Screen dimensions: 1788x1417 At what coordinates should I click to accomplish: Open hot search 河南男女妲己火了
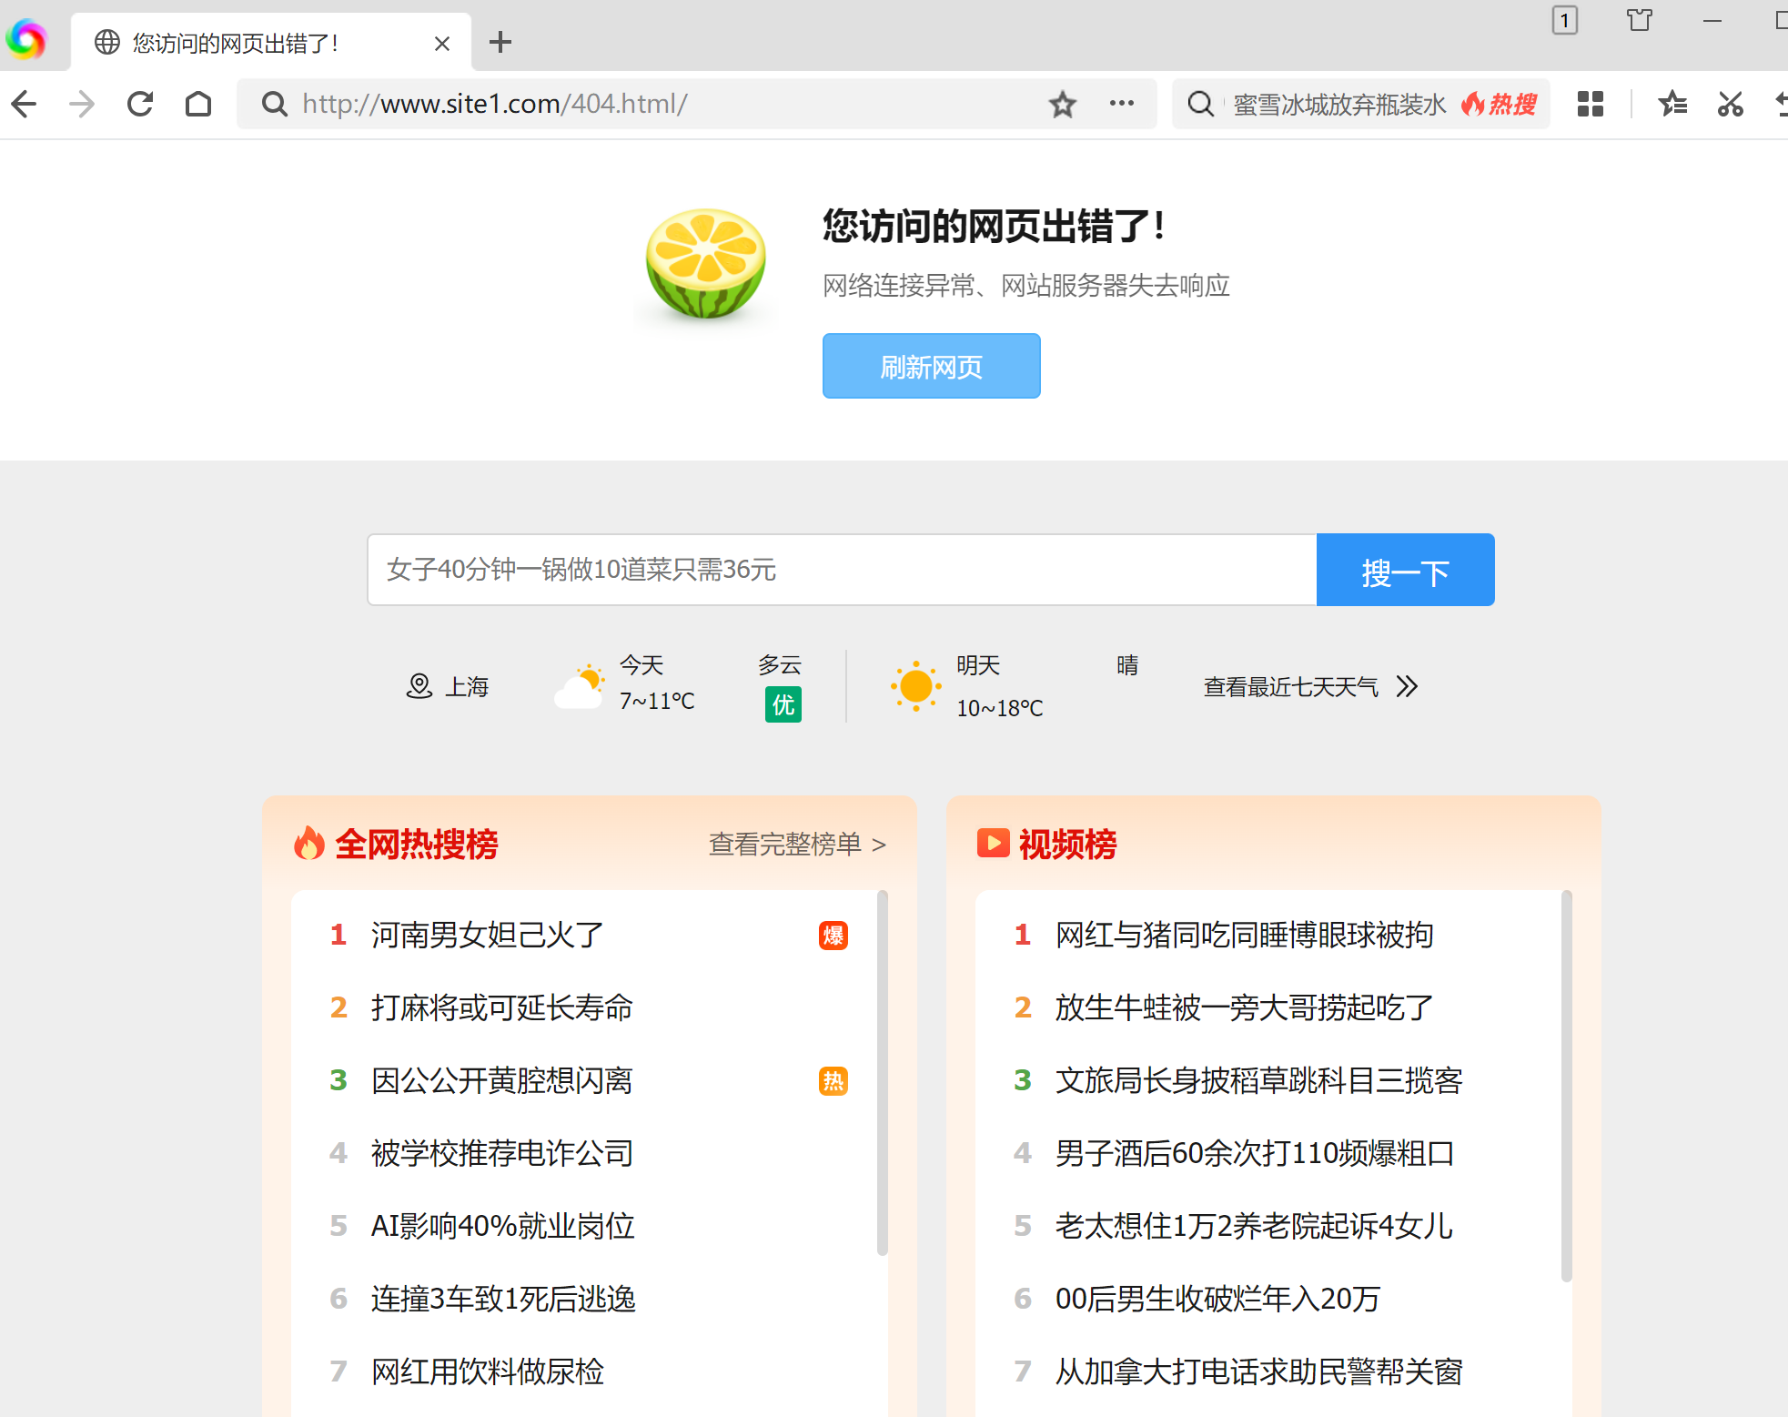pos(487,935)
